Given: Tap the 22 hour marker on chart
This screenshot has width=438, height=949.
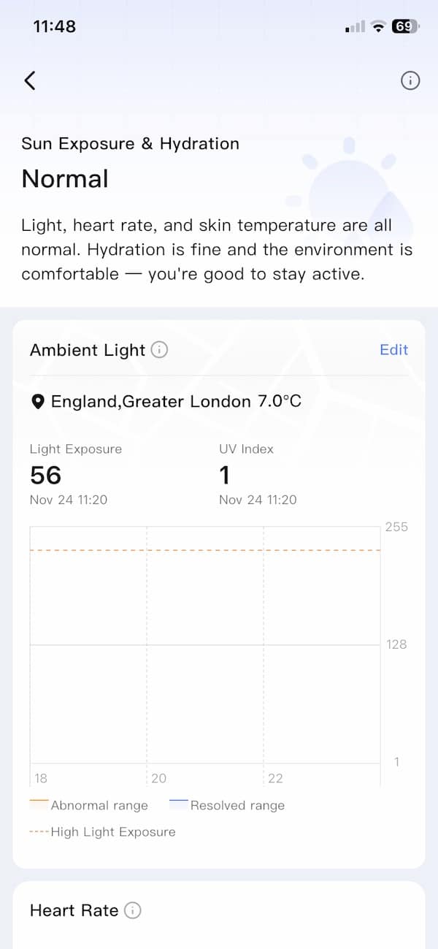Looking at the screenshot, I should 275,778.
